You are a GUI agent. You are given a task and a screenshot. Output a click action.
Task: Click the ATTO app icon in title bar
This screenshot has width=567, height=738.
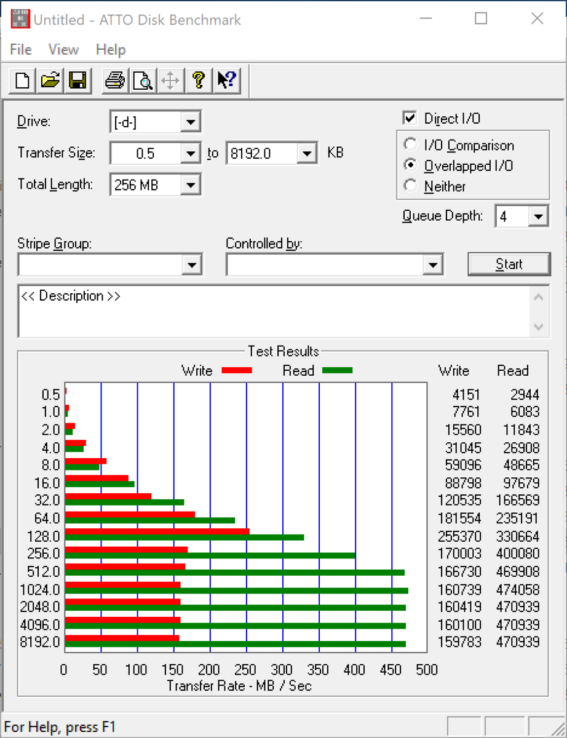tap(20, 20)
